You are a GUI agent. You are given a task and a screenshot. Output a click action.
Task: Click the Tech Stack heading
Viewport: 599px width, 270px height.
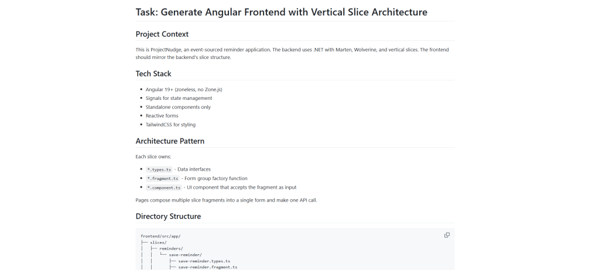(x=153, y=74)
